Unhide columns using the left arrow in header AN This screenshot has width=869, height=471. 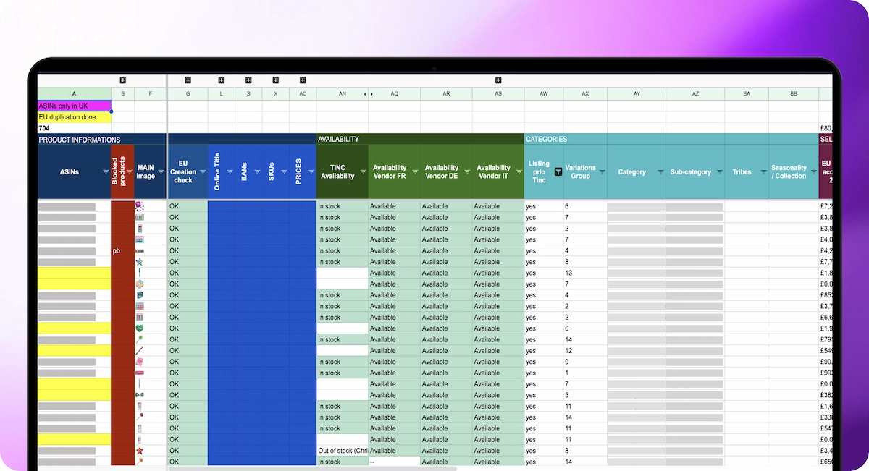[365, 94]
